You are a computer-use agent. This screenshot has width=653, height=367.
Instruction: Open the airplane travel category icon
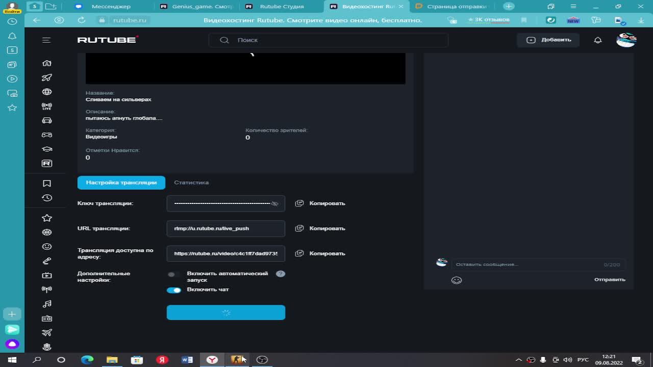point(47,332)
